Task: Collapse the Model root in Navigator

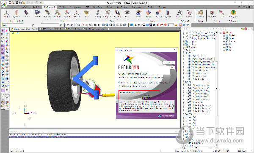Action: (x=221, y=32)
